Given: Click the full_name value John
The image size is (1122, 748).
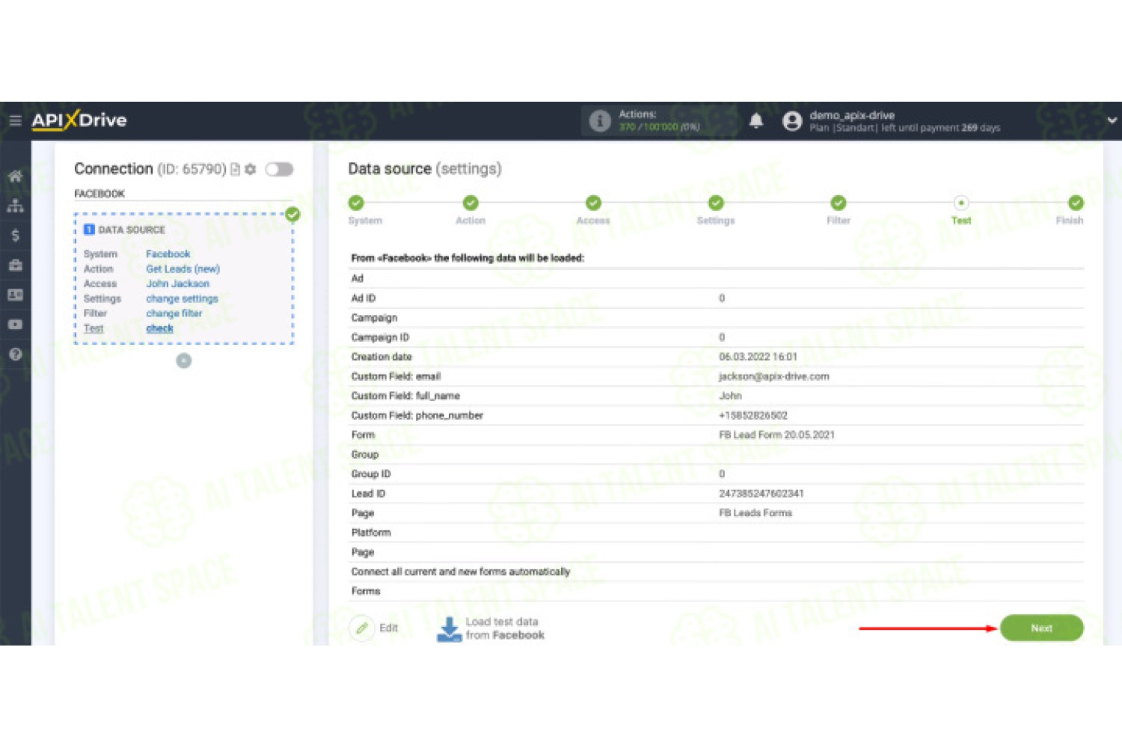Looking at the screenshot, I should [731, 396].
